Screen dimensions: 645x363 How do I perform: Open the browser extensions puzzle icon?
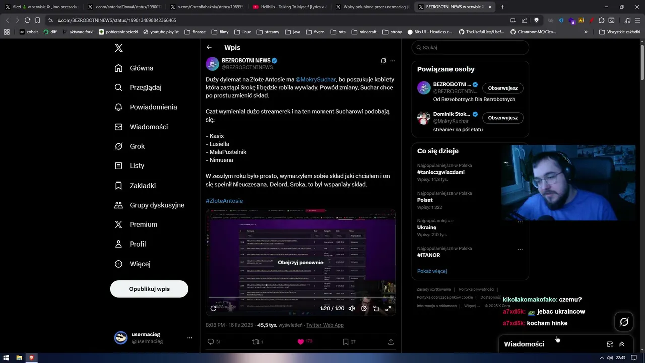coord(601,20)
